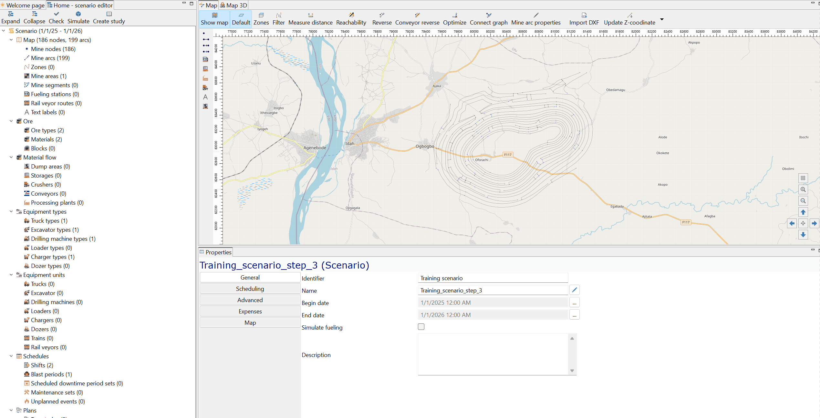This screenshot has width=820, height=418.
Task: Click Expand in scenario toolbar
Action: 11,18
